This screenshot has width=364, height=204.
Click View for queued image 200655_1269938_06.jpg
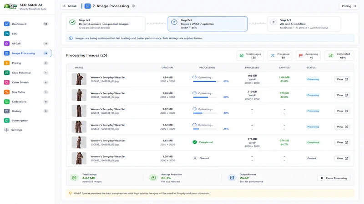(342, 158)
